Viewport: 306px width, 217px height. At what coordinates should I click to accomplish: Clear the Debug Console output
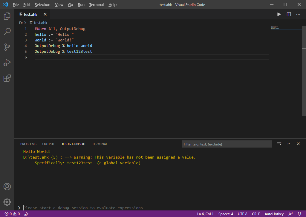[x=279, y=144]
